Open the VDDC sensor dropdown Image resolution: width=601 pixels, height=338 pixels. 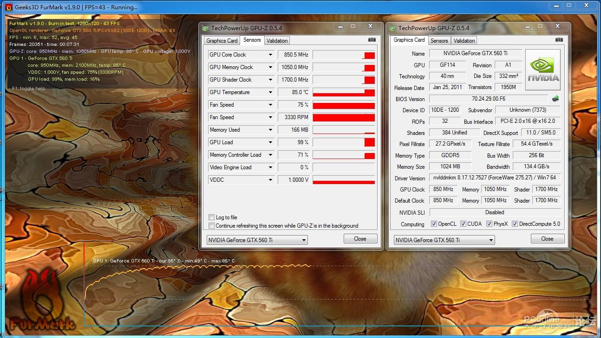pos(270,180)
